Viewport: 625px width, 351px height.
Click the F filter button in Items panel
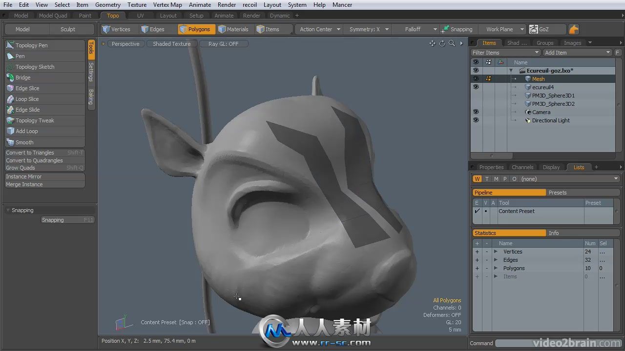(x=617, y=53)
